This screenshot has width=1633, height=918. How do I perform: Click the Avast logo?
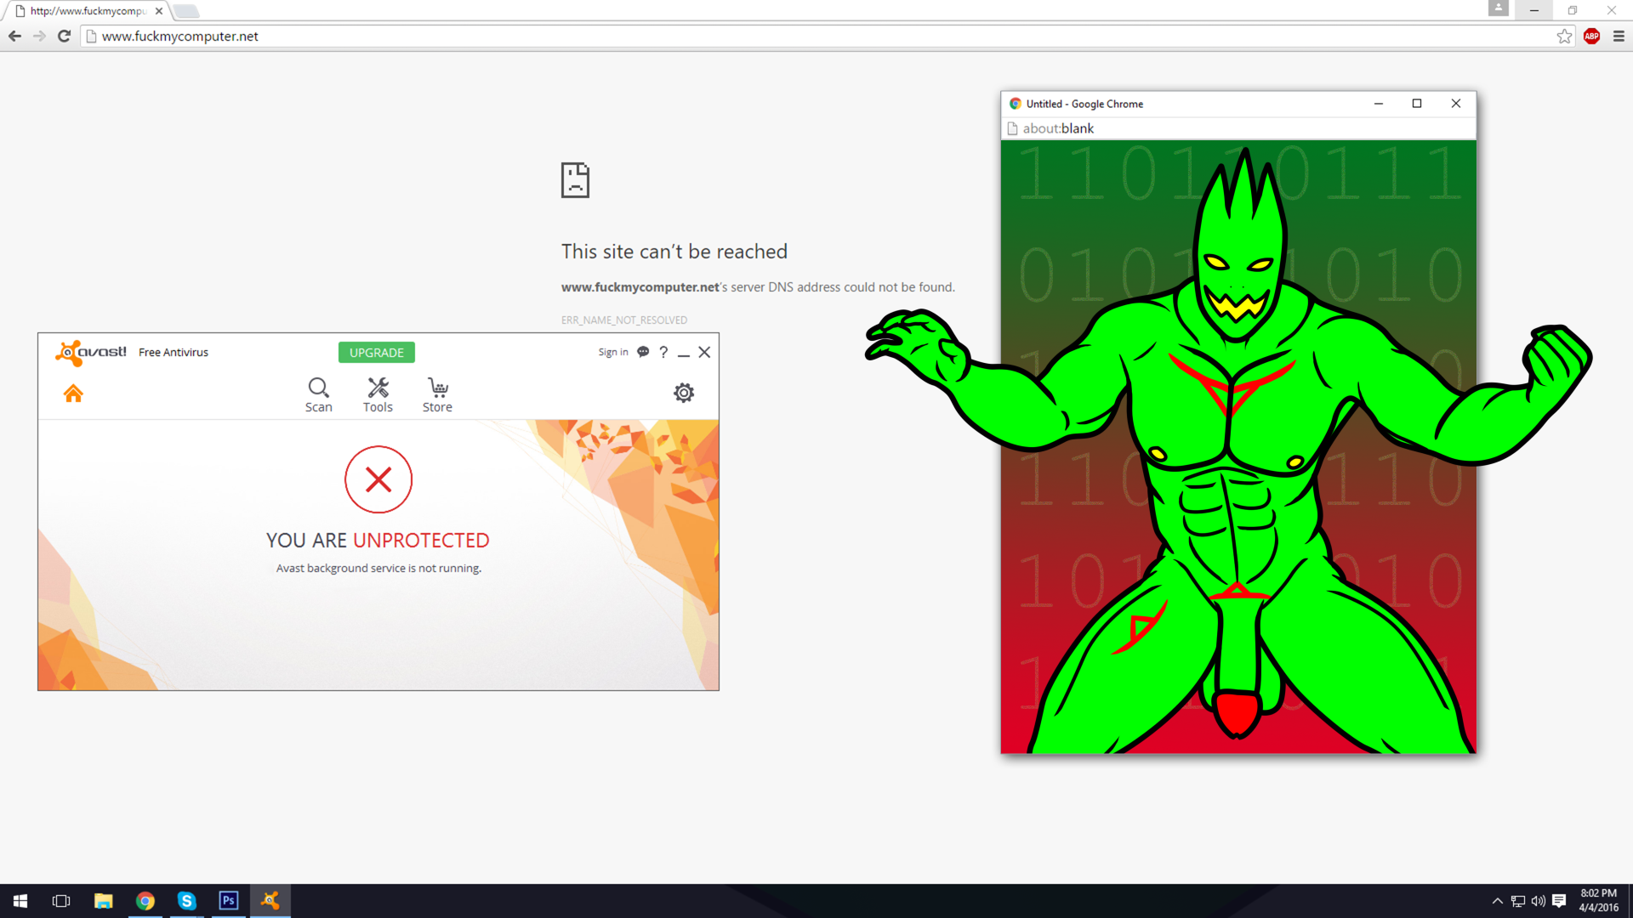pyautogui.click(x=91, y=352)
